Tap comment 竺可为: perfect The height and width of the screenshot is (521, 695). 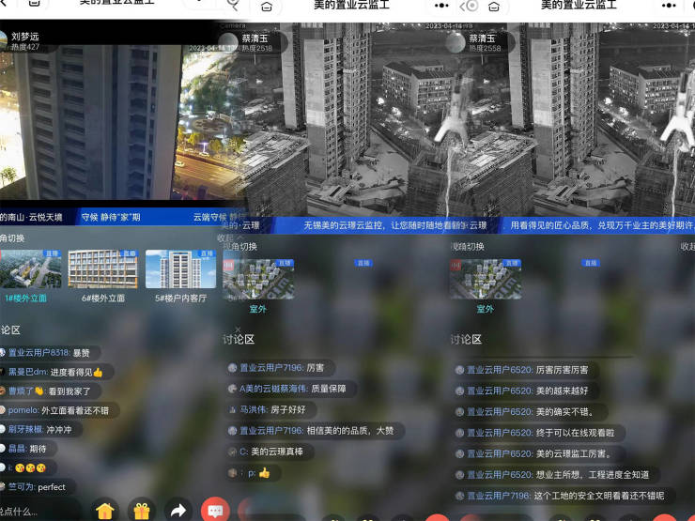click(x=38, y=487)
